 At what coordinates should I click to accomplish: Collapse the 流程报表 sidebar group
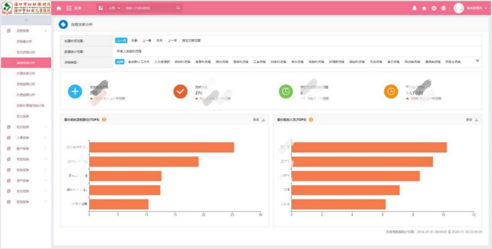click(x=46, y=31)
